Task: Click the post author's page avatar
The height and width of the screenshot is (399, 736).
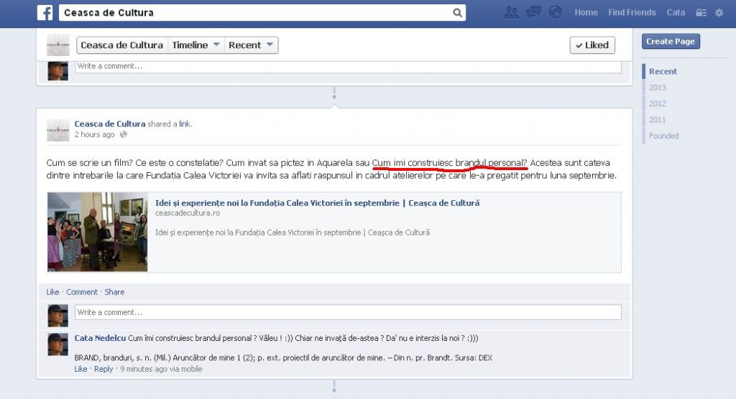Action: [58, 130]
